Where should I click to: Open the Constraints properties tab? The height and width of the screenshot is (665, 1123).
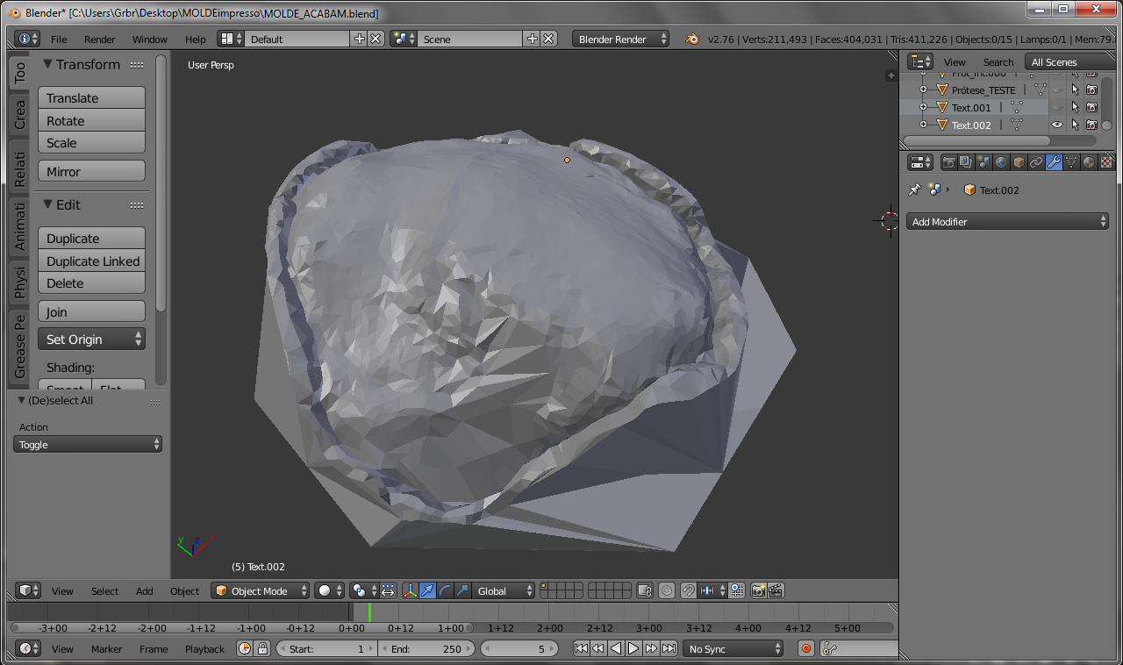pyautogui.click(x=1036, y=162)
